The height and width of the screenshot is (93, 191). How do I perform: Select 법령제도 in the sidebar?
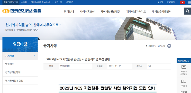coord(20,64)
